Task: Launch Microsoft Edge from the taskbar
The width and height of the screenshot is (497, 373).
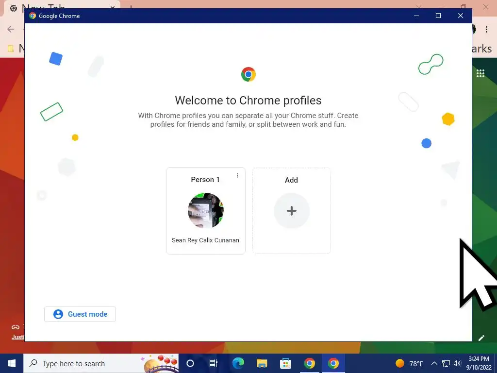Action: [x=238, y=363]
